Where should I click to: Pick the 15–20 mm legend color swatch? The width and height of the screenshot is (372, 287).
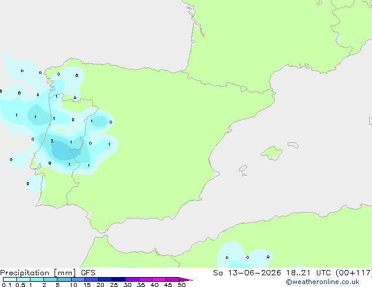point(92,279)
